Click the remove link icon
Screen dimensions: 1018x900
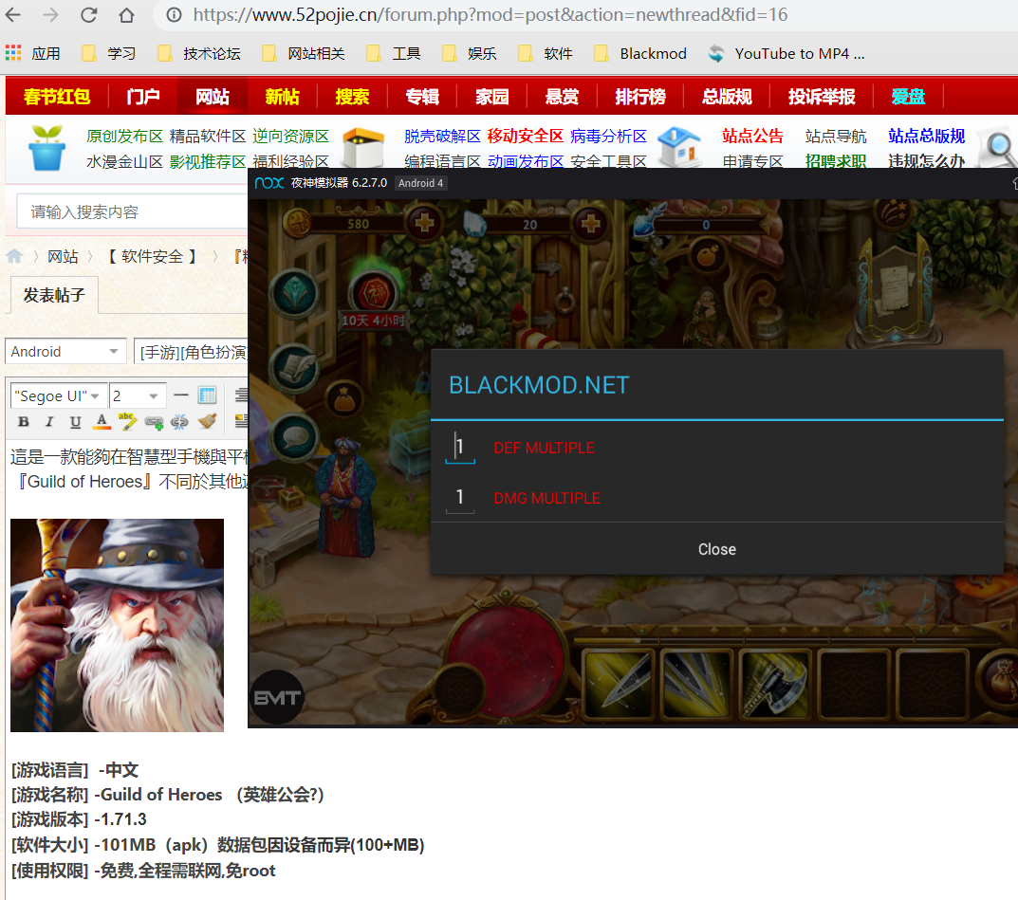[180, 422]
